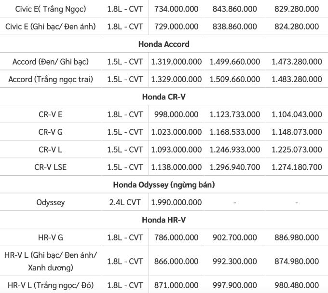
Task: Click the 1.990.000.000 Odyssey price
Action: click(x=177, y=203)
